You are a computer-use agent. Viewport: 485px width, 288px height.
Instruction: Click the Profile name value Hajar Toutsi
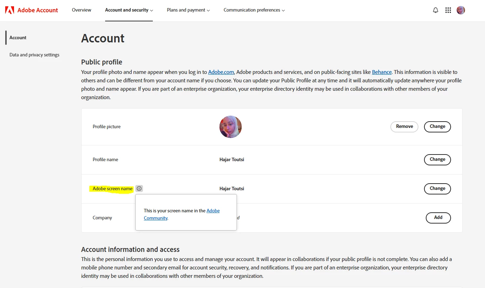232,159
